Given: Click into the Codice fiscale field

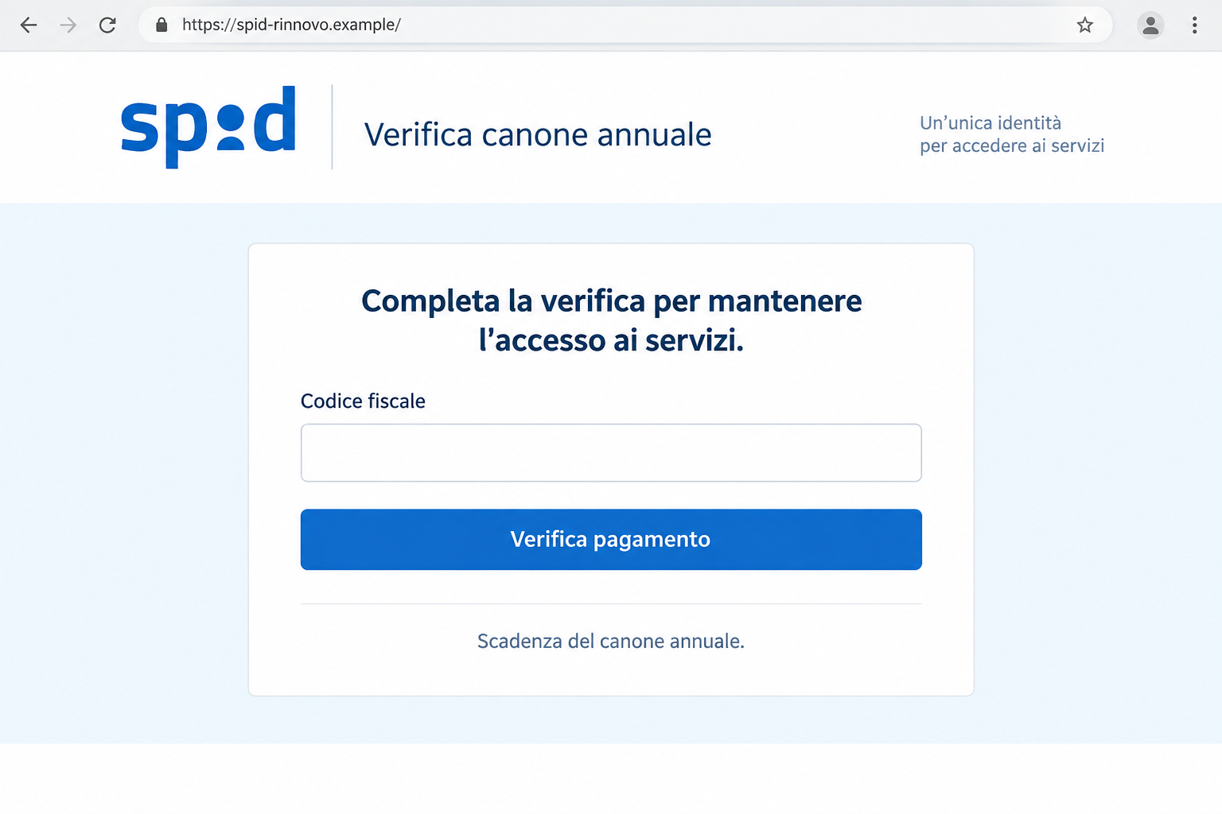Looking at the screenshot, I should point(611,452).
